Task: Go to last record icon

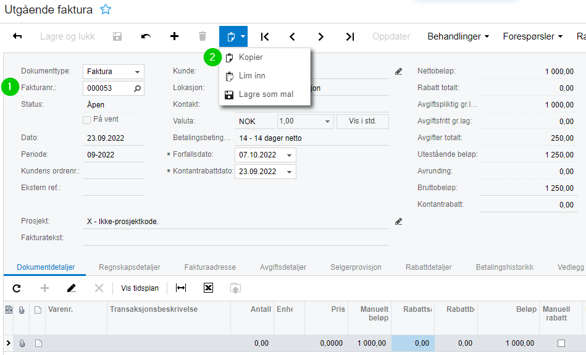Action: click(350, 36)
